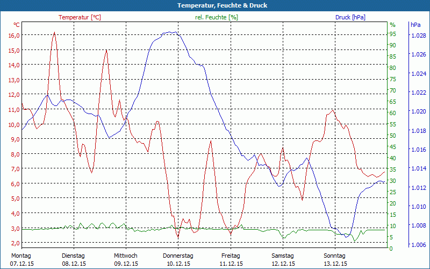Click the red '°C' axis unit label
The width and height of the screenshot is (430, 269).
tap(17, 25)
